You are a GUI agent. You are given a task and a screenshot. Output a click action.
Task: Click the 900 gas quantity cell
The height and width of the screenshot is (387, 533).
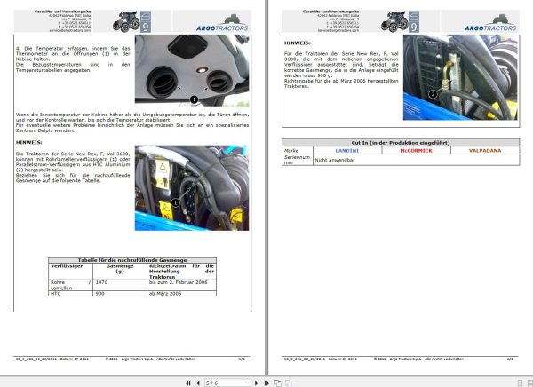[120, 293]
